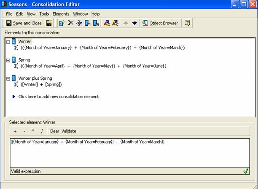Collapse the Spring element
Image resolution: width=258 pixels, height=189 pixels.
(8, 60)
